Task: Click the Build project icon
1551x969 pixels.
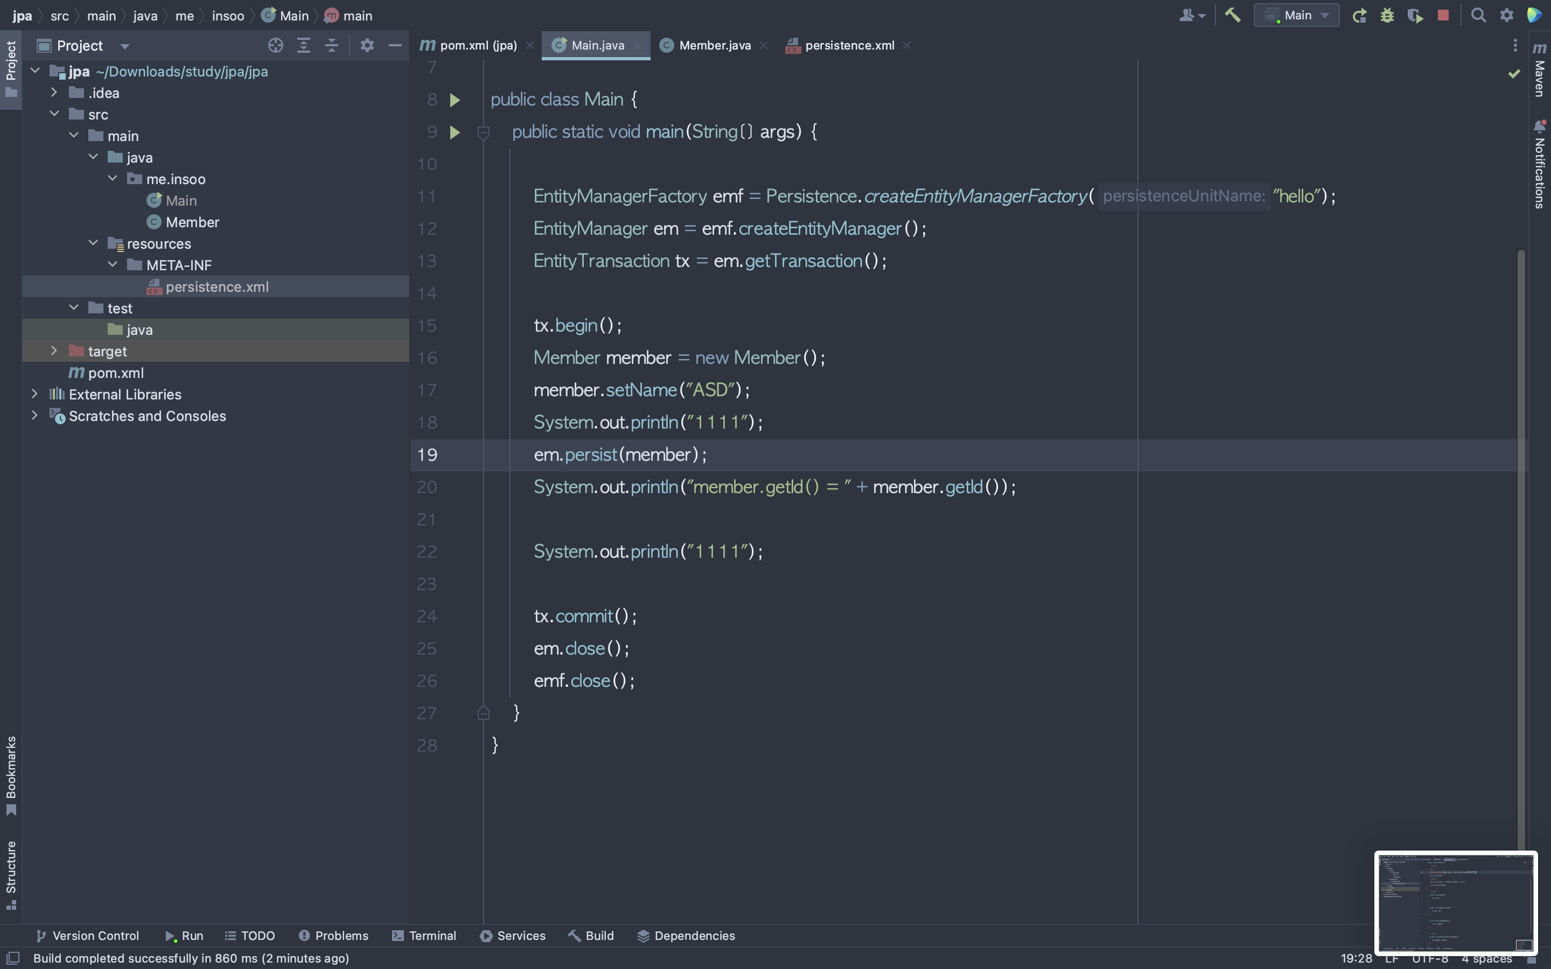Action: click(1231, 15)
